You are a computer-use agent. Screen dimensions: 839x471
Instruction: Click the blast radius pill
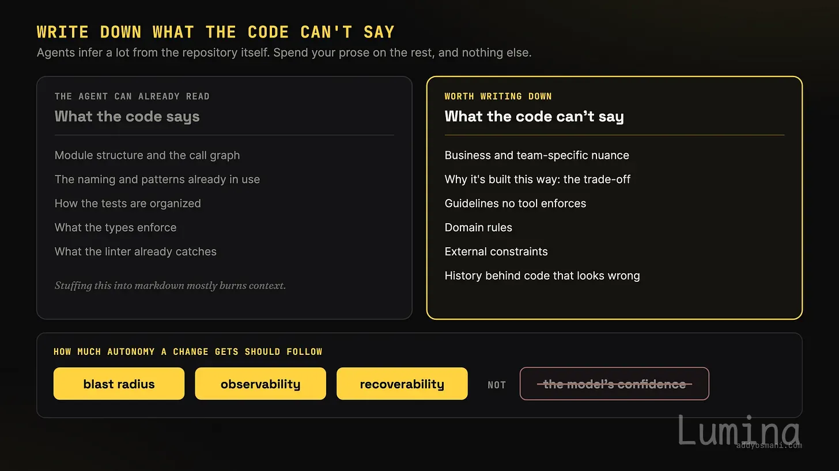coord(119,384)
